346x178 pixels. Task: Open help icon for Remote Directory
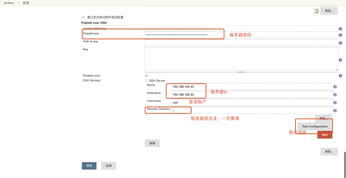335,110
